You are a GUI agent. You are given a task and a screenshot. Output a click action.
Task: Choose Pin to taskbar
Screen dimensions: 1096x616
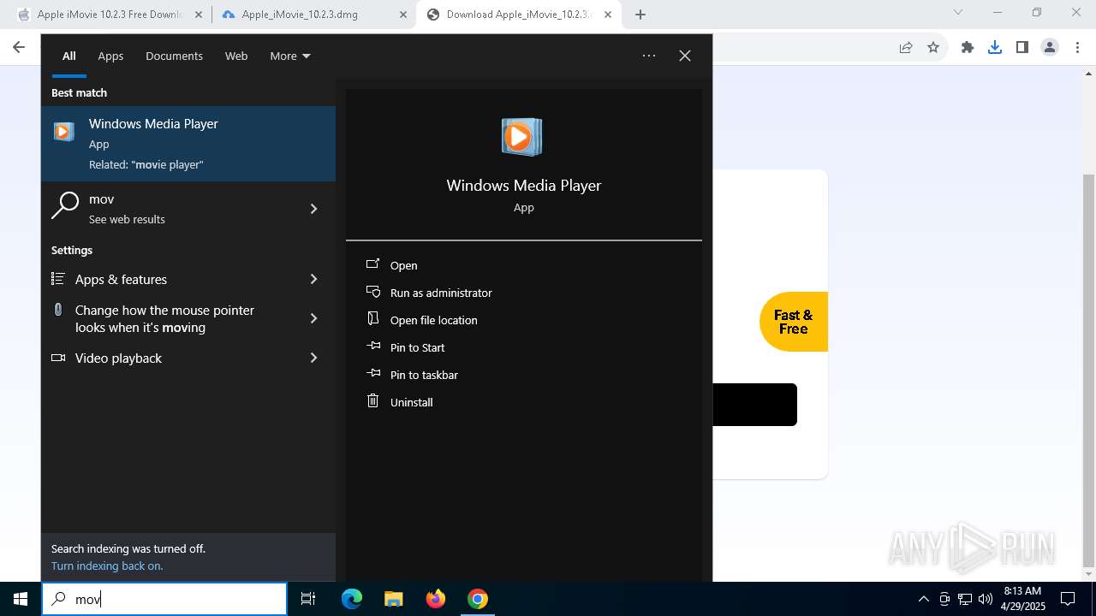coord(424,375)
